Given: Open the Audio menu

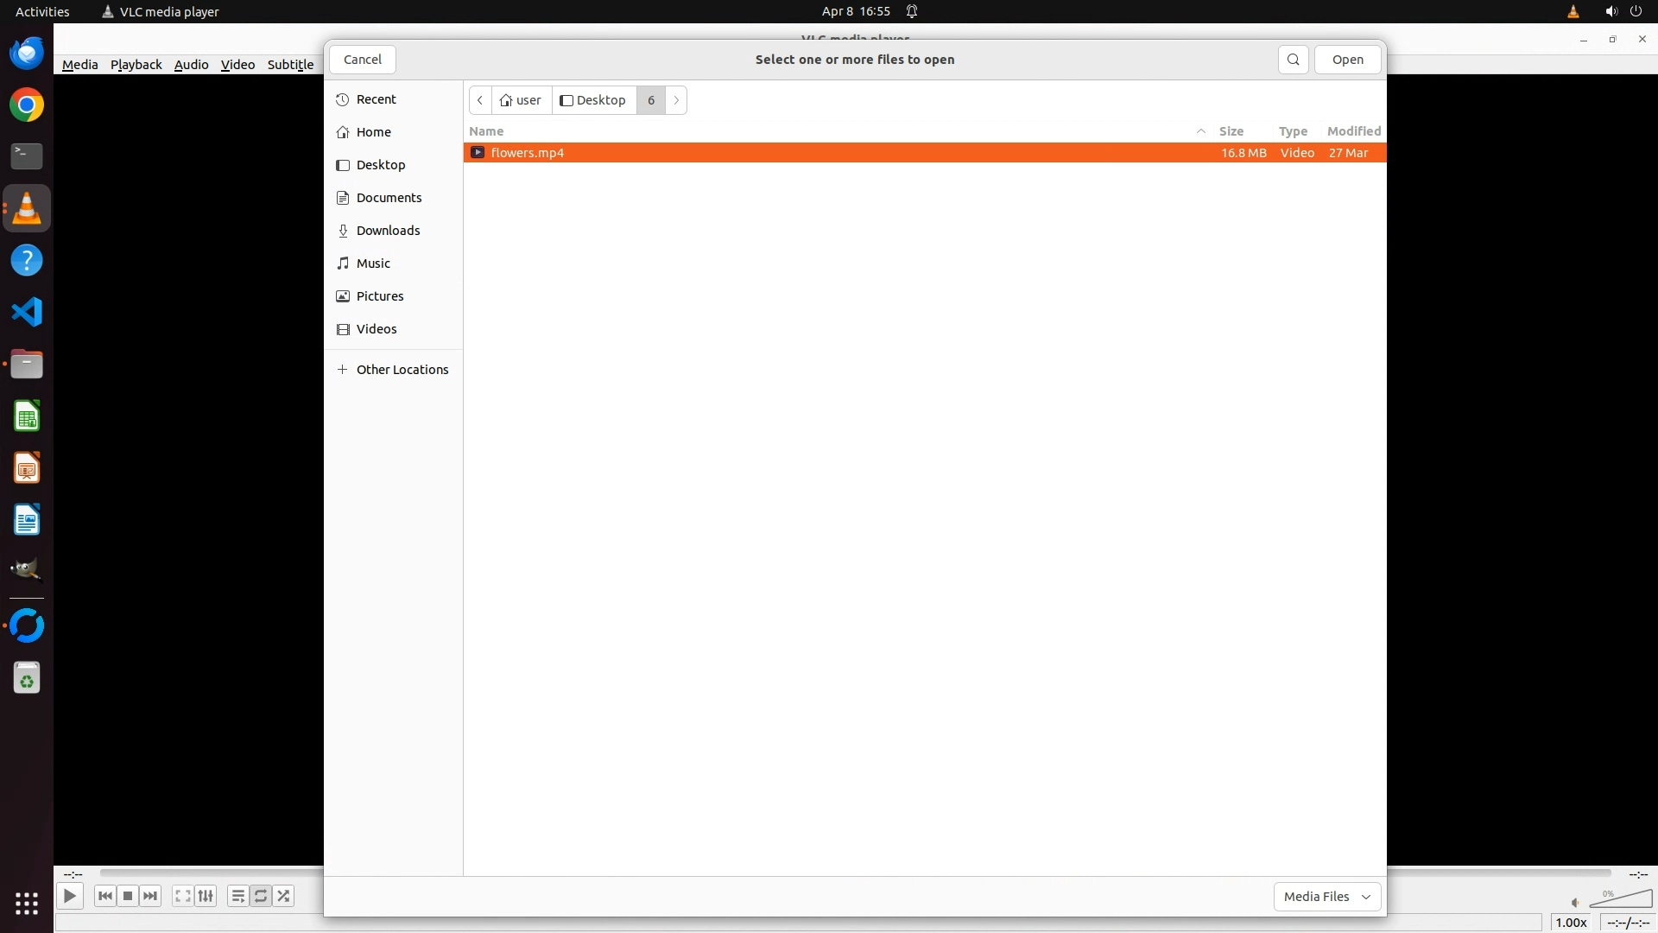Looking at the screenshot, I should [191, 65].
